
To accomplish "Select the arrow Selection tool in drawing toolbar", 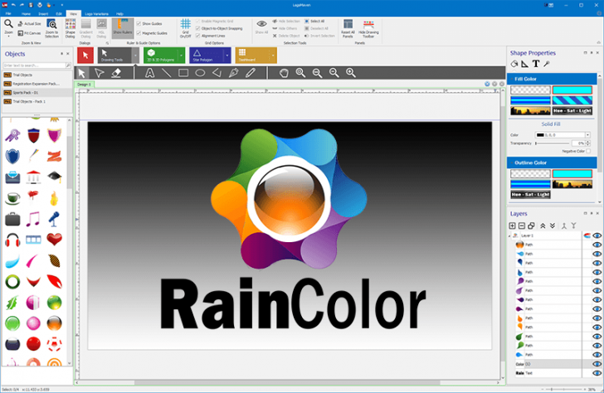I will click(81, 73).
